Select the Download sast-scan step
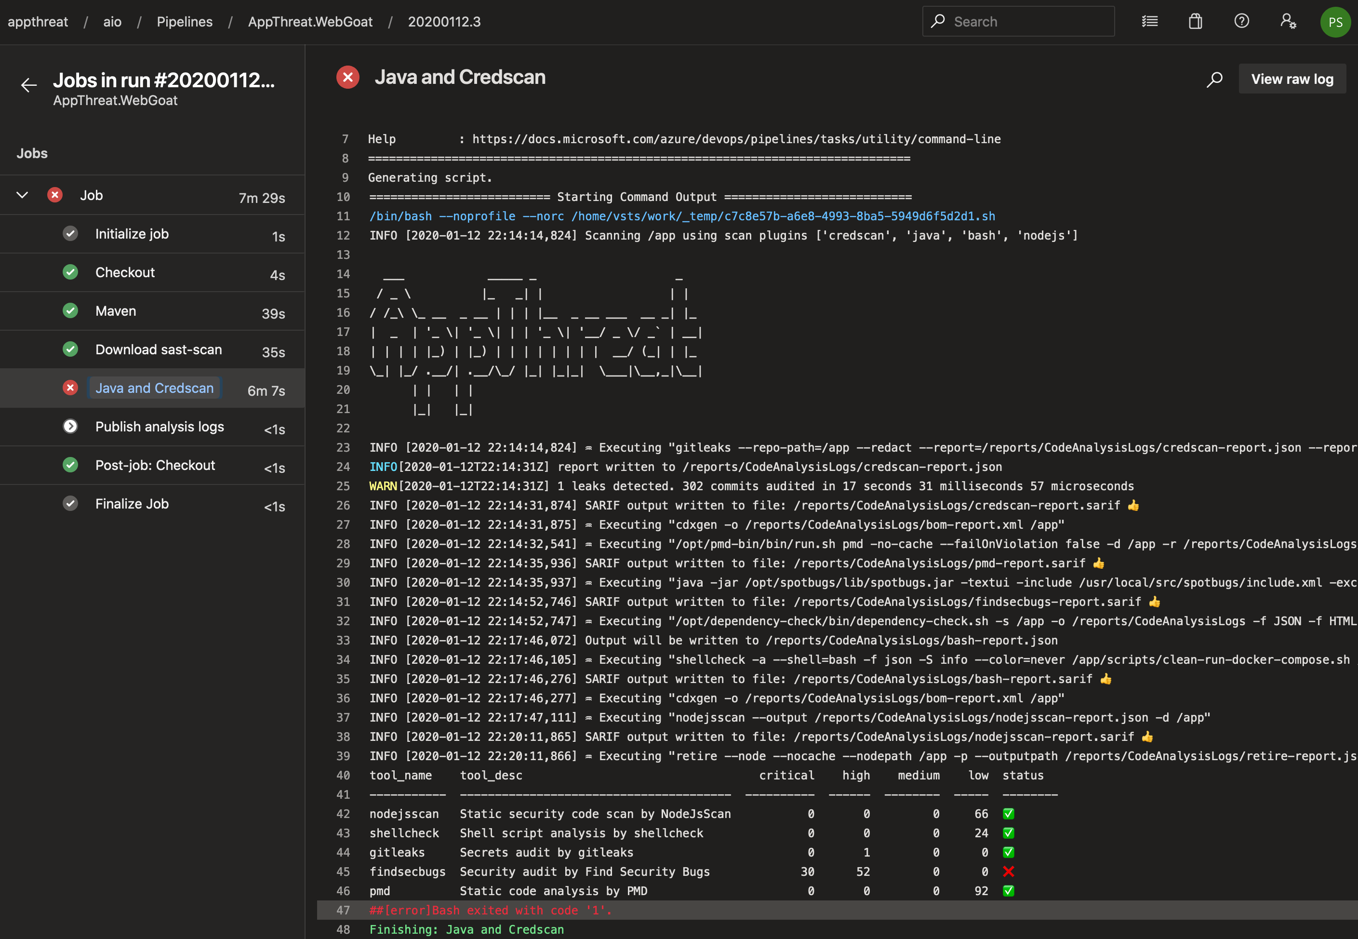1358x939 pixels. tap(158, 349)
